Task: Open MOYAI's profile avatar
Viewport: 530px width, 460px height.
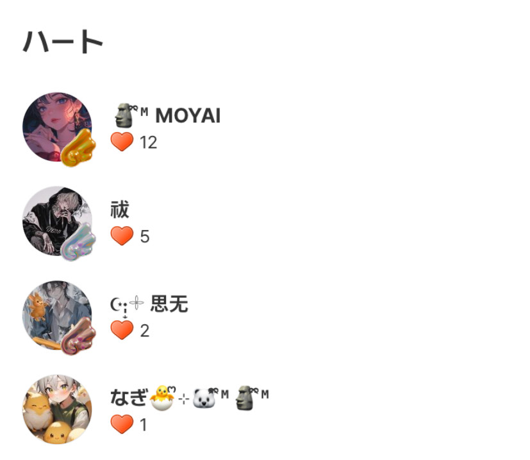Action: click(x=57, y=127)
